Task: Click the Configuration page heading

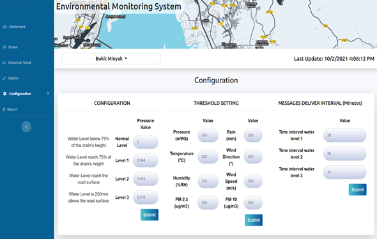Action: [216, 81]
